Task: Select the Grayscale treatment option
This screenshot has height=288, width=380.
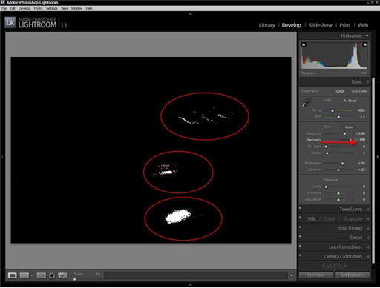Action: pos(358,91)
